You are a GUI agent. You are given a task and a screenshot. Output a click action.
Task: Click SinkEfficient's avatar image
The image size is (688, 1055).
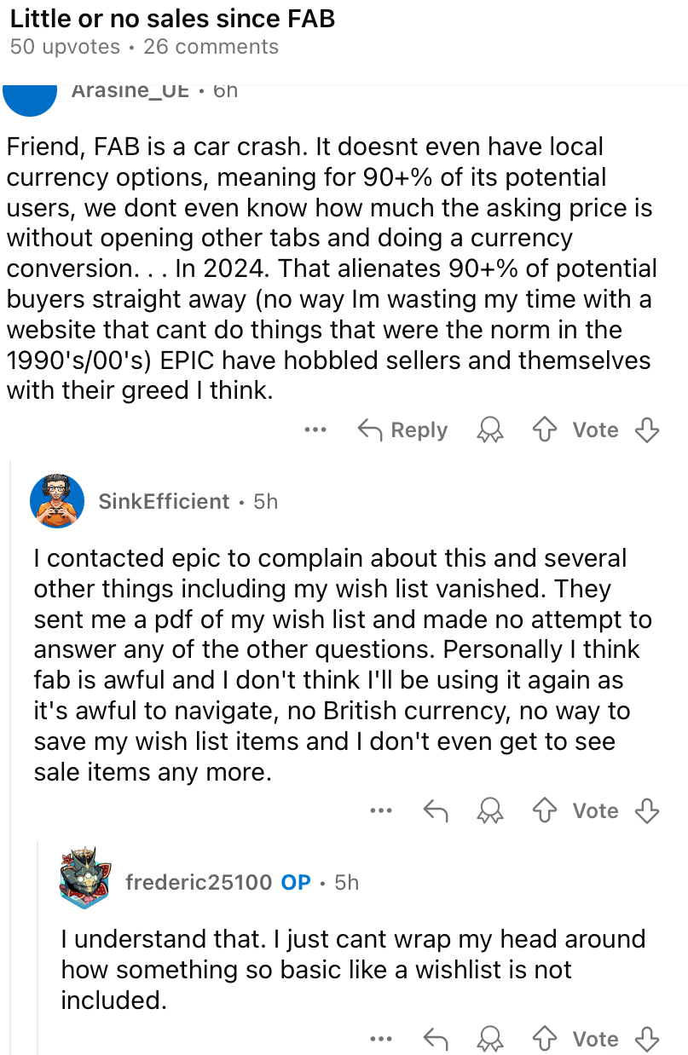click(x=57, y=501)
